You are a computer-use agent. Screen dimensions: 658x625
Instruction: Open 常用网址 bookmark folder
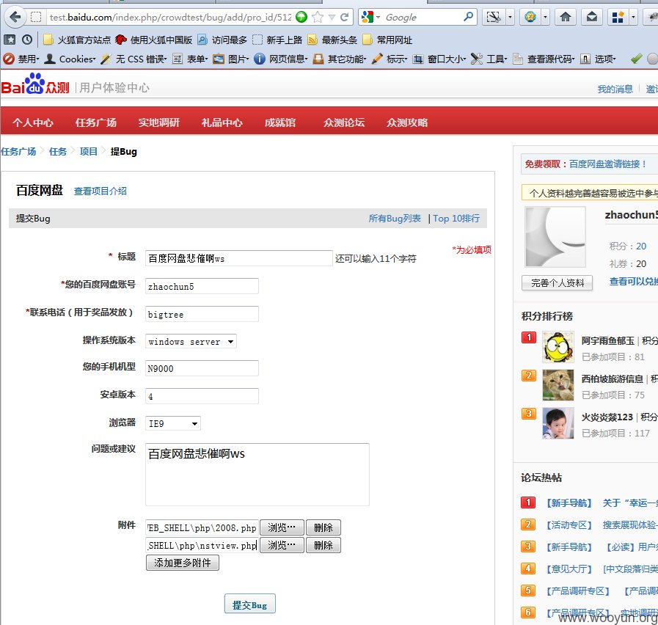387,40
